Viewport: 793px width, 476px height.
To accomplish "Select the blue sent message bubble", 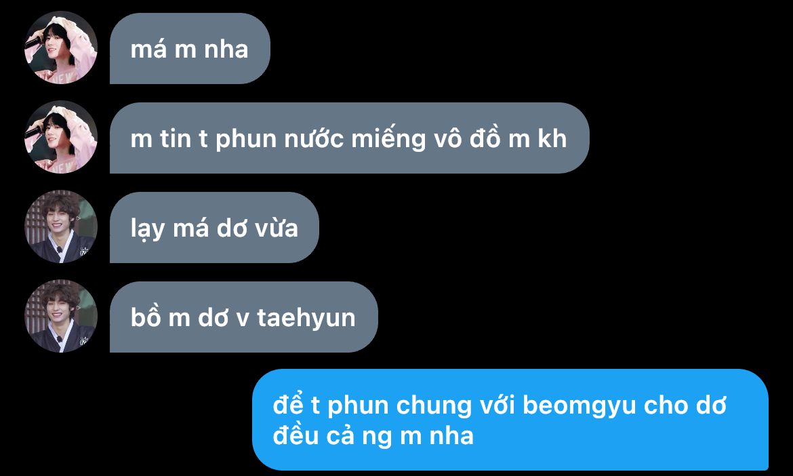I will pyautogui.click(x=510, y=420).
